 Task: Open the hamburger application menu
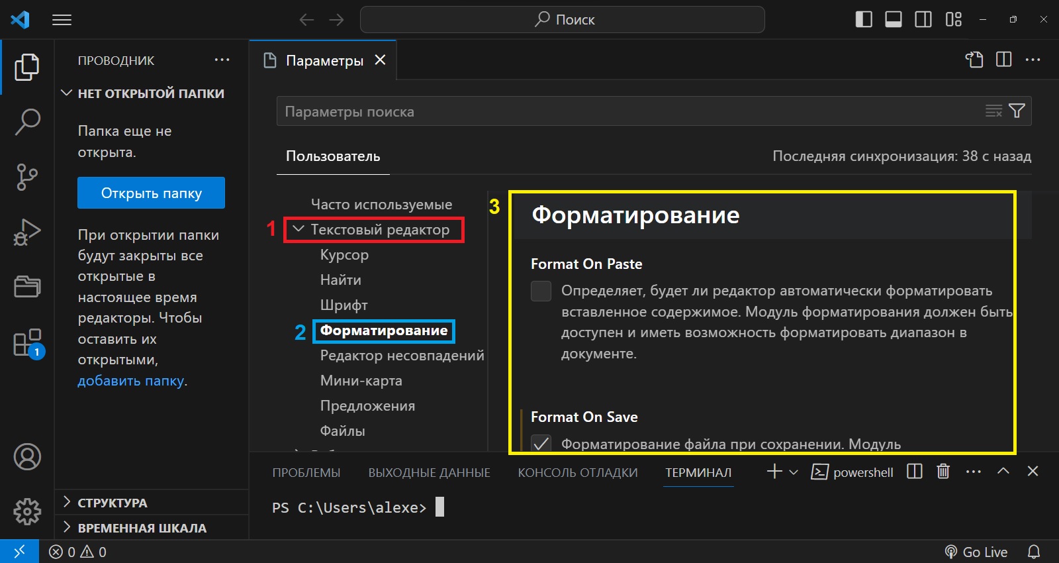(62, 20)
